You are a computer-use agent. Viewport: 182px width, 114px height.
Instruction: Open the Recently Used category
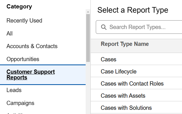click(x=24, y=21)
